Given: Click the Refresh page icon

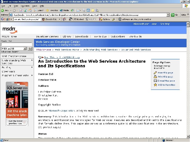Looking at the screenshot, I should [x=25, y=10].
